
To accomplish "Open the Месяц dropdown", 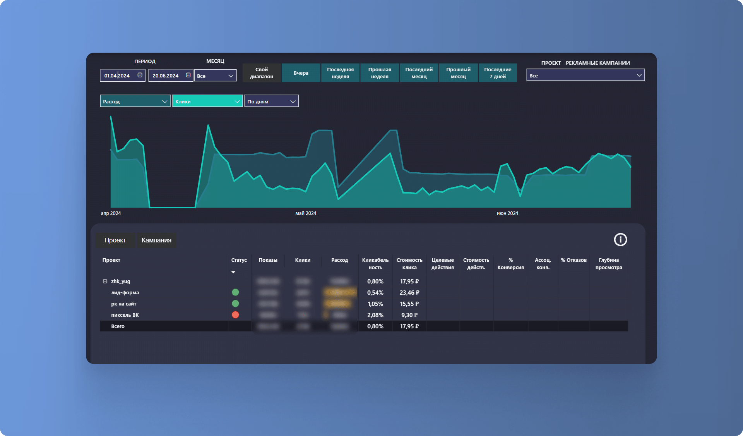I will coord(215,76).
